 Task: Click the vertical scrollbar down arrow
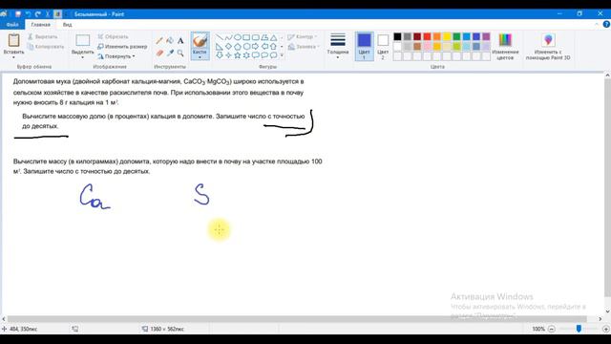coord(607,312)
